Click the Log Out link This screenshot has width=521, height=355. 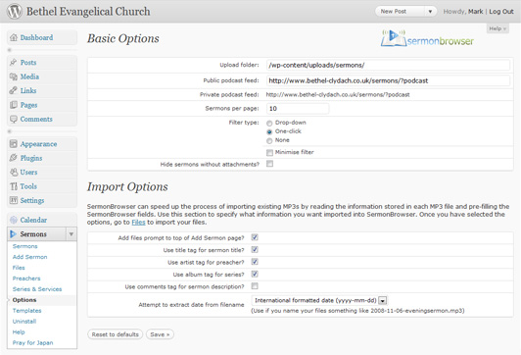coord(501,12)
